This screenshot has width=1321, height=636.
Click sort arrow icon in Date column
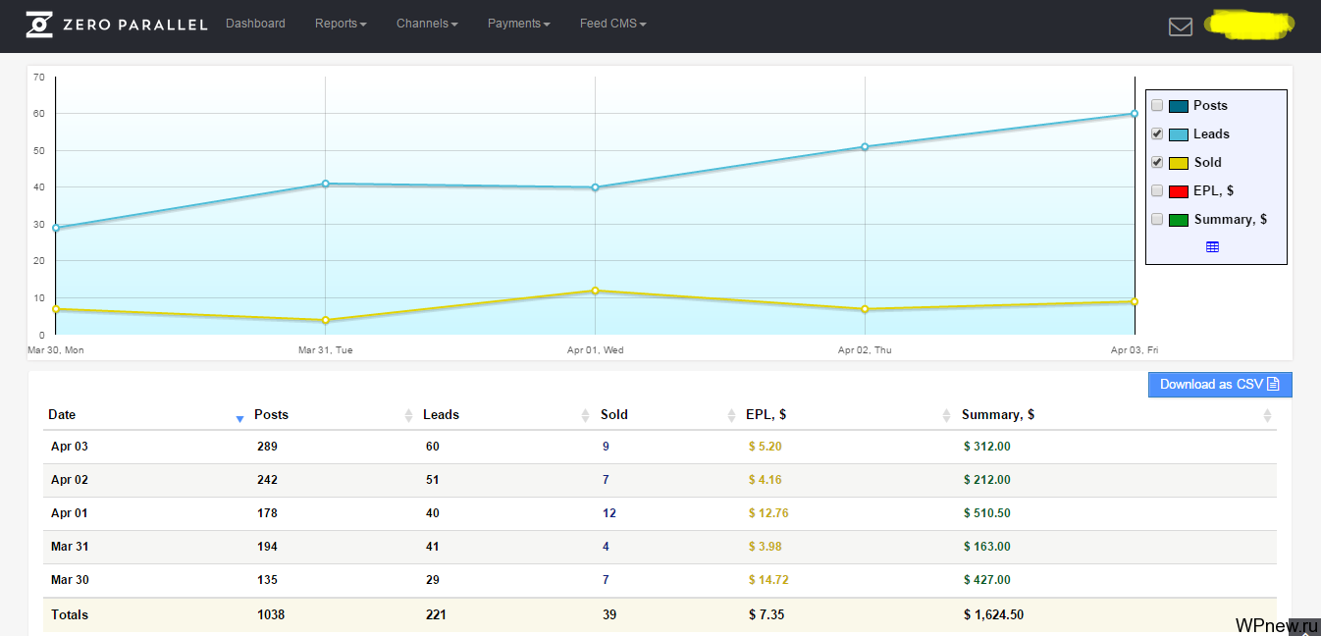click(x=239, y=419)
